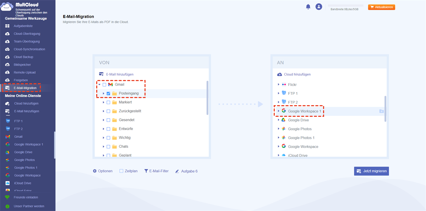Enable the Zeitplan checkbox
Image resolution: width=426 pixels, height=211 pixels.
(121, 171)
